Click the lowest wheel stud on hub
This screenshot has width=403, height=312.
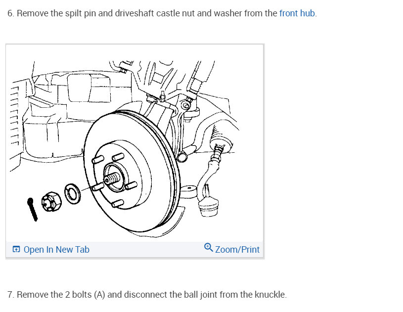118,204
